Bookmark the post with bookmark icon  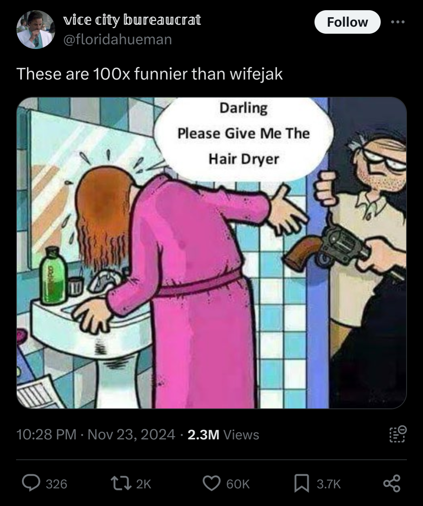[x=301, y=483]
